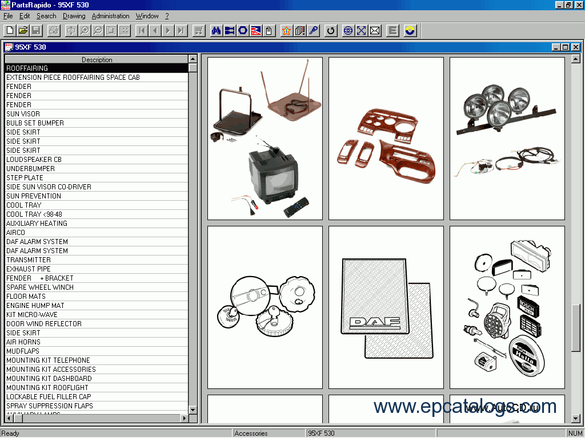This screenshot has width=585, height=438.
Task: Click the star favorites icon
Action: pyautogui.click(x=287, y=31)
